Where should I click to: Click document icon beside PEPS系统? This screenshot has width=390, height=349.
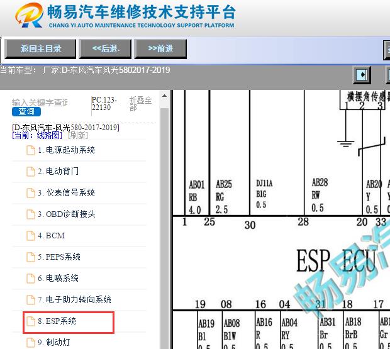(31, 257)
